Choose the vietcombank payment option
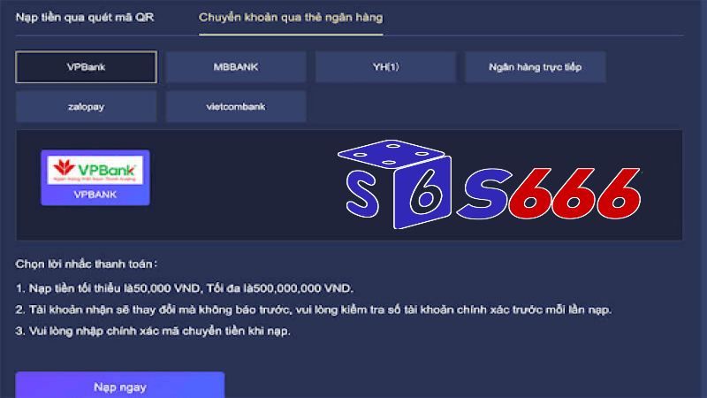The image size is (707, 398). [236, 106]
